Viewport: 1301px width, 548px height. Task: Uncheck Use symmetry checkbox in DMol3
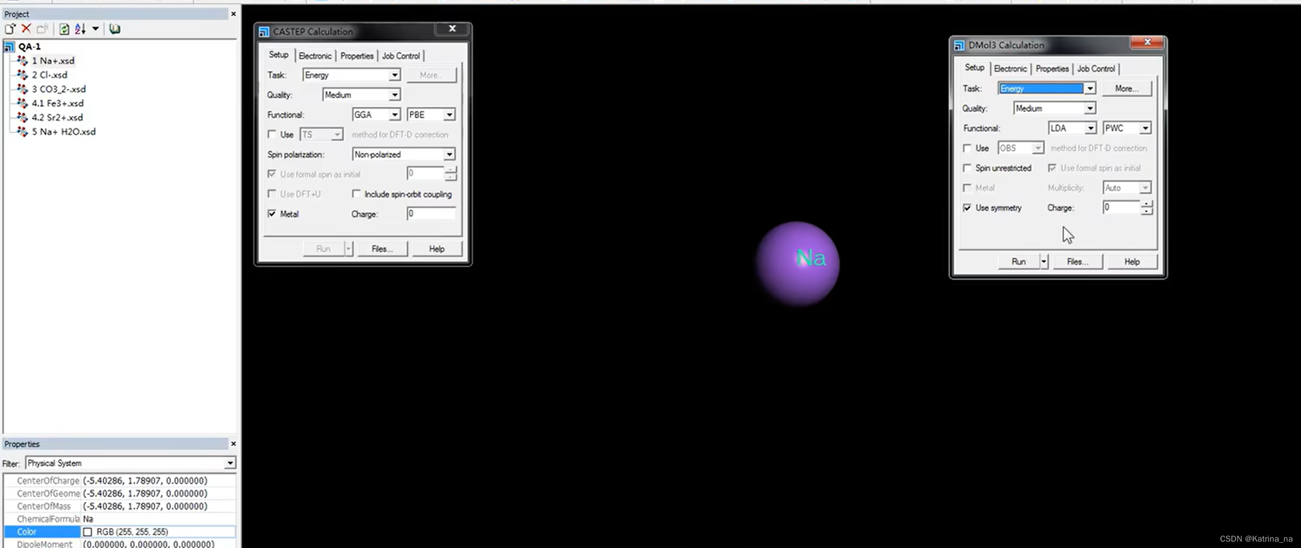coord(967,208)
